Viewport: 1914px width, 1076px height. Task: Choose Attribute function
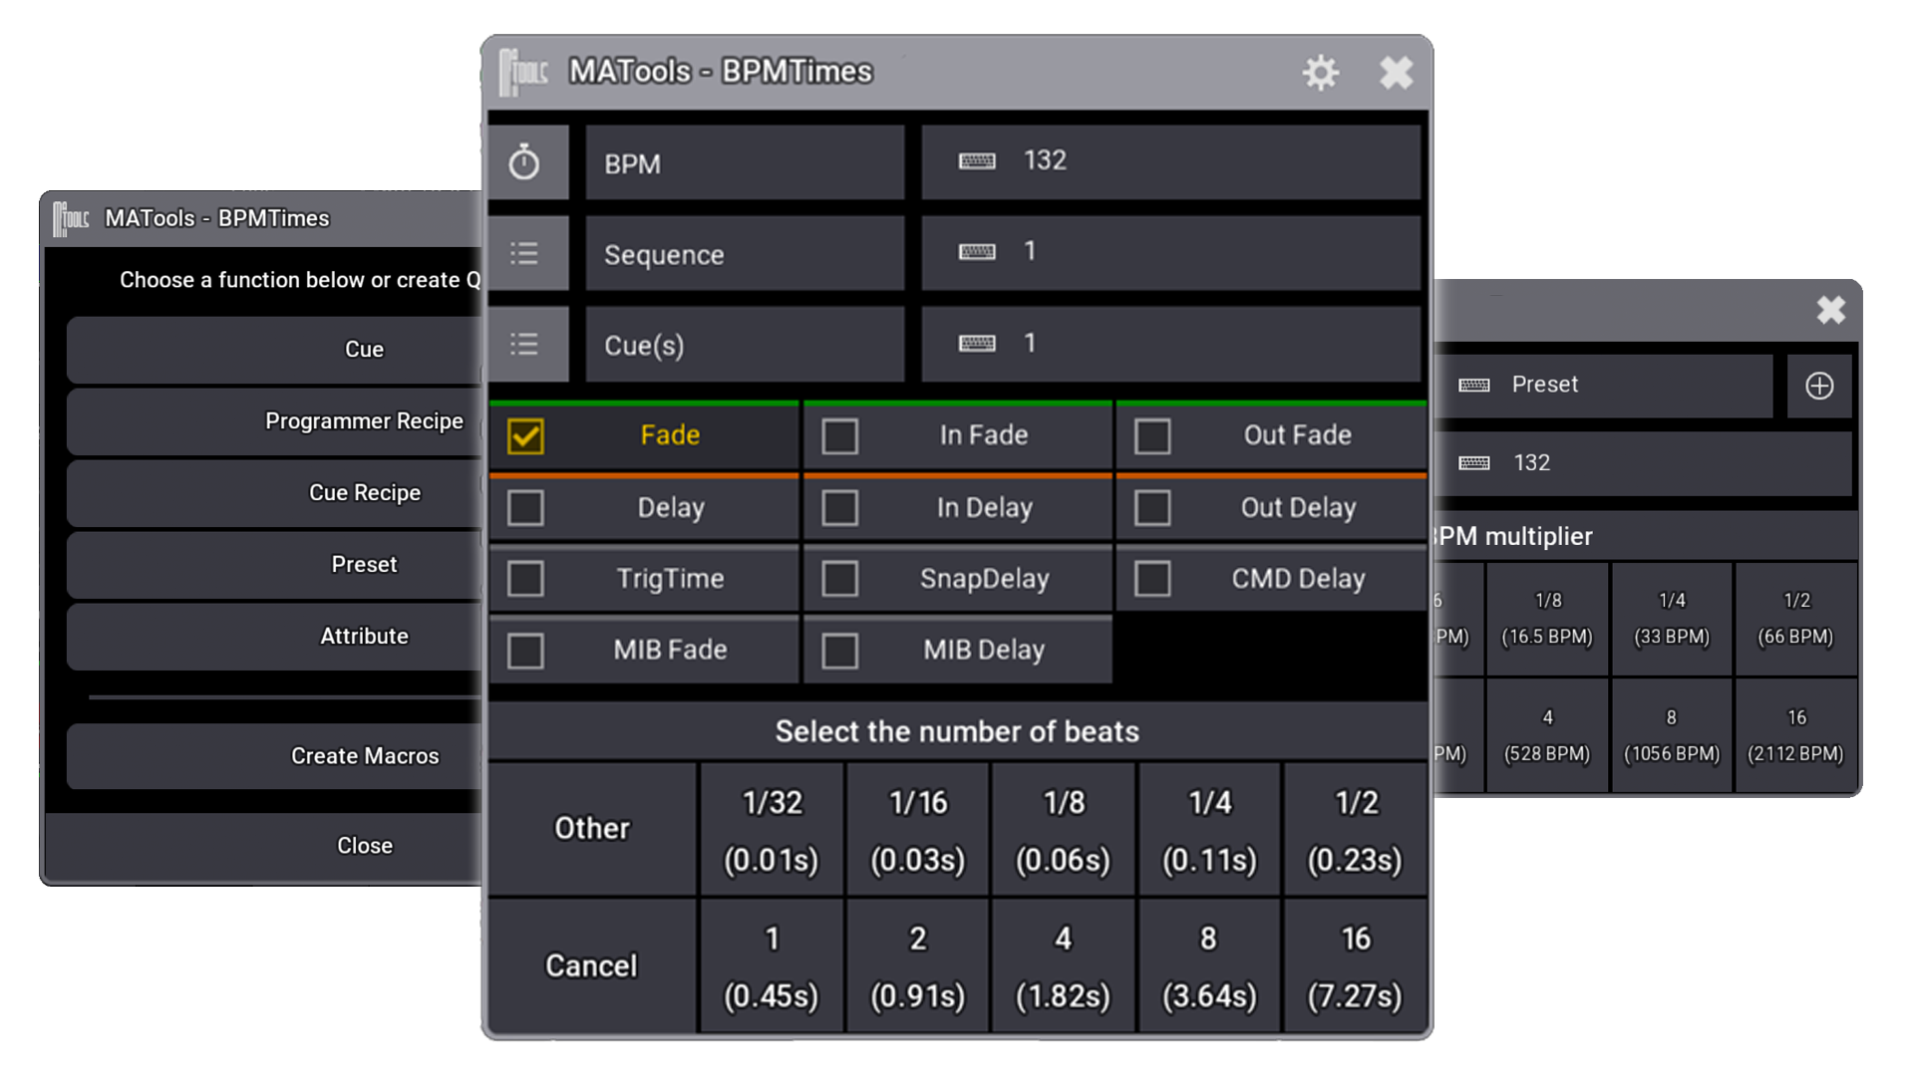pyautogui.click(x=274, y=637)
